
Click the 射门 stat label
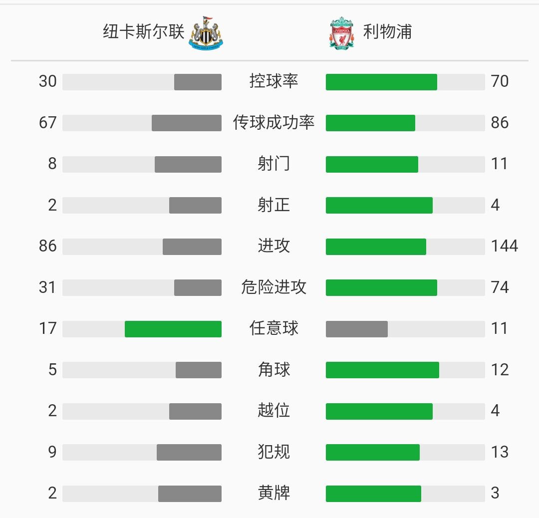[273, 164]
